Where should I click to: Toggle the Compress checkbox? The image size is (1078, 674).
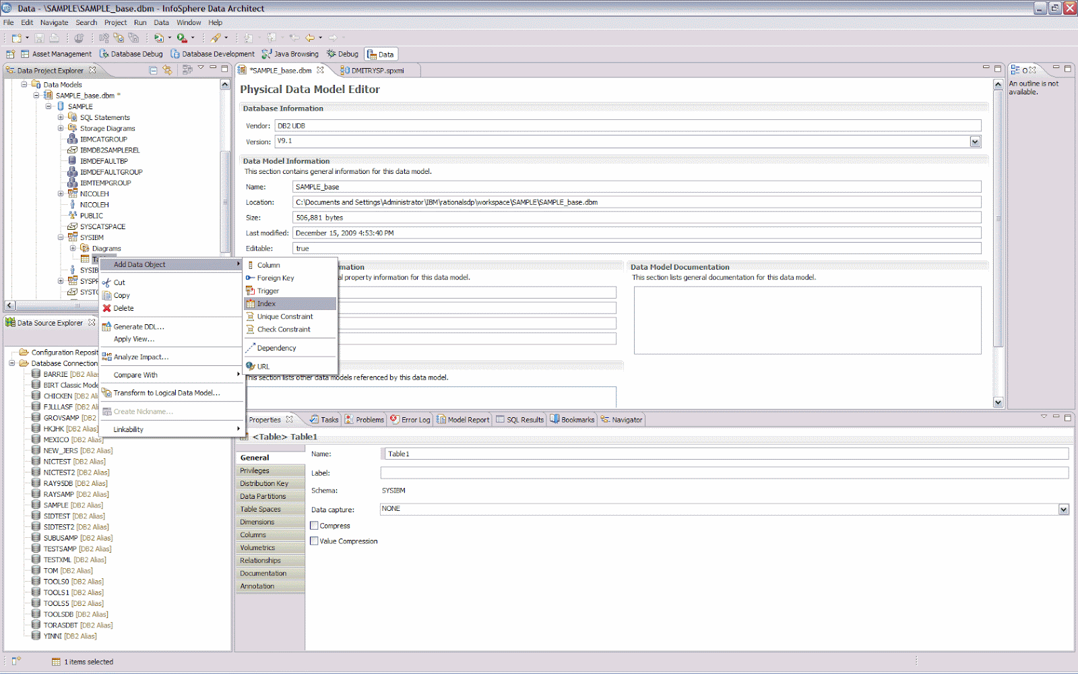[314, 526]
